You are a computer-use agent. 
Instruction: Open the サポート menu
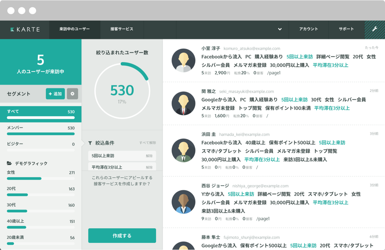pos(346,29)
